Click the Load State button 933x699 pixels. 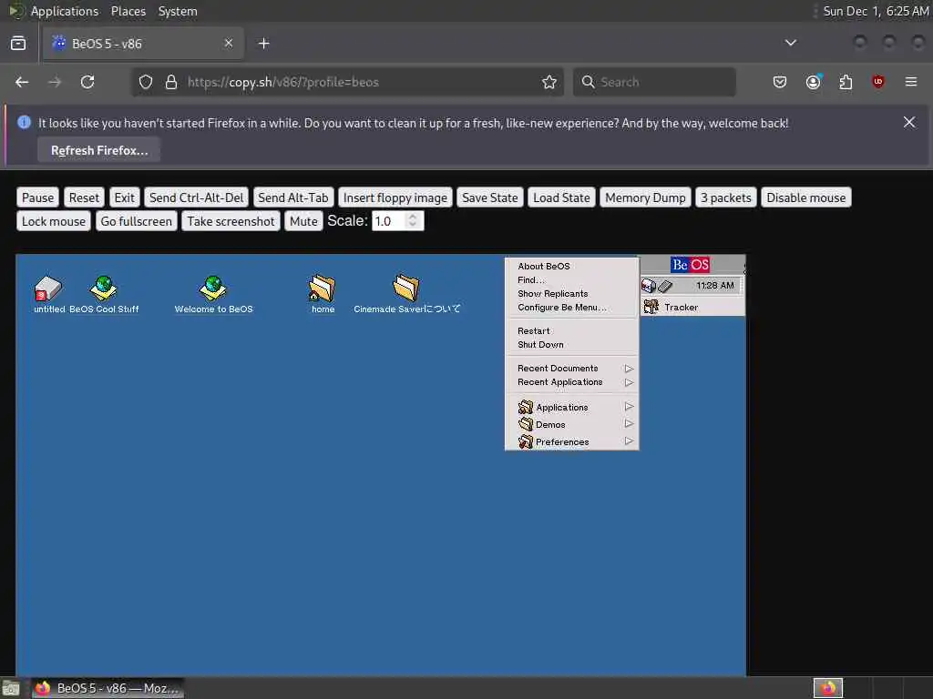561,198
